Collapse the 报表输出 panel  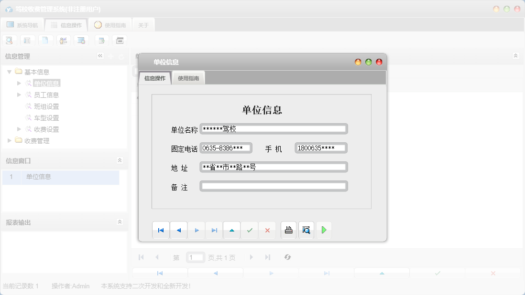pos(120,222)
